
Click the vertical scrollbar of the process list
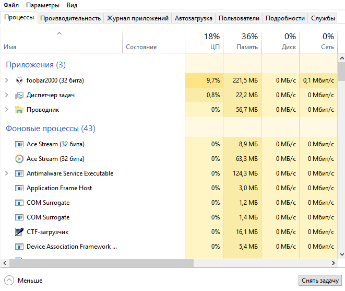coord(341,157)
